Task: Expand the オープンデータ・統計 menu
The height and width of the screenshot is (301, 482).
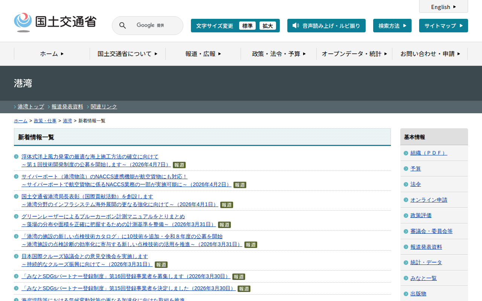Action: click(354, 54)
